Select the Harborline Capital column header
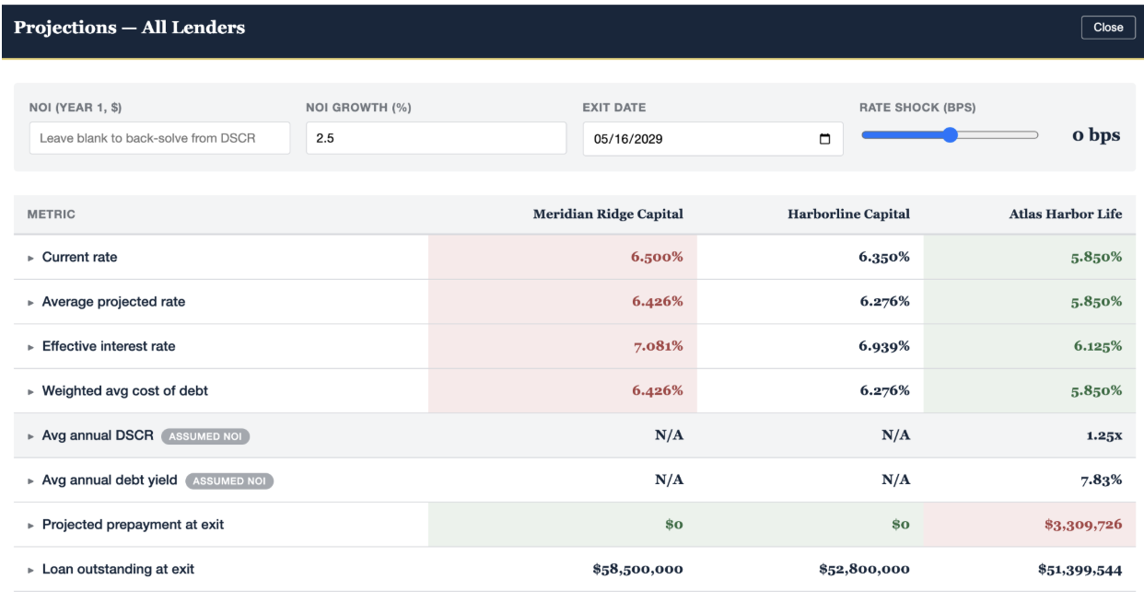 pos(848,214)
